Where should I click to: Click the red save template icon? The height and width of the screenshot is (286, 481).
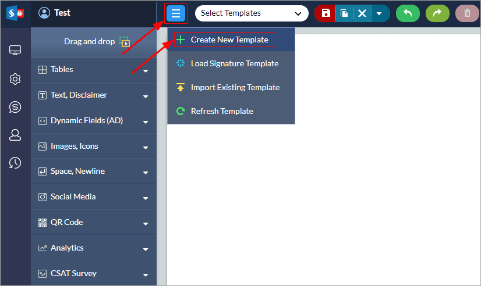(325, 13)
